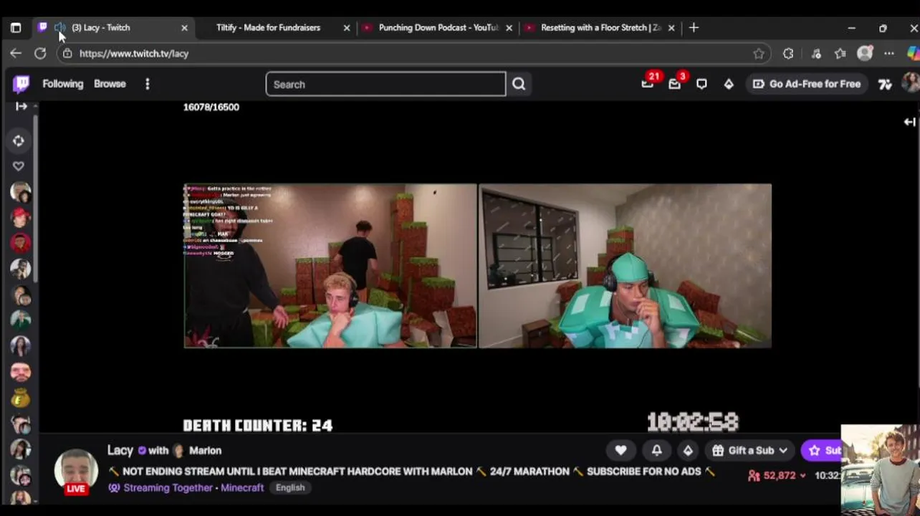The width and height of the screenshot is (920, 516).
Task: Toggle the notification bell for Lacy
Action: (x=656, y=450)
